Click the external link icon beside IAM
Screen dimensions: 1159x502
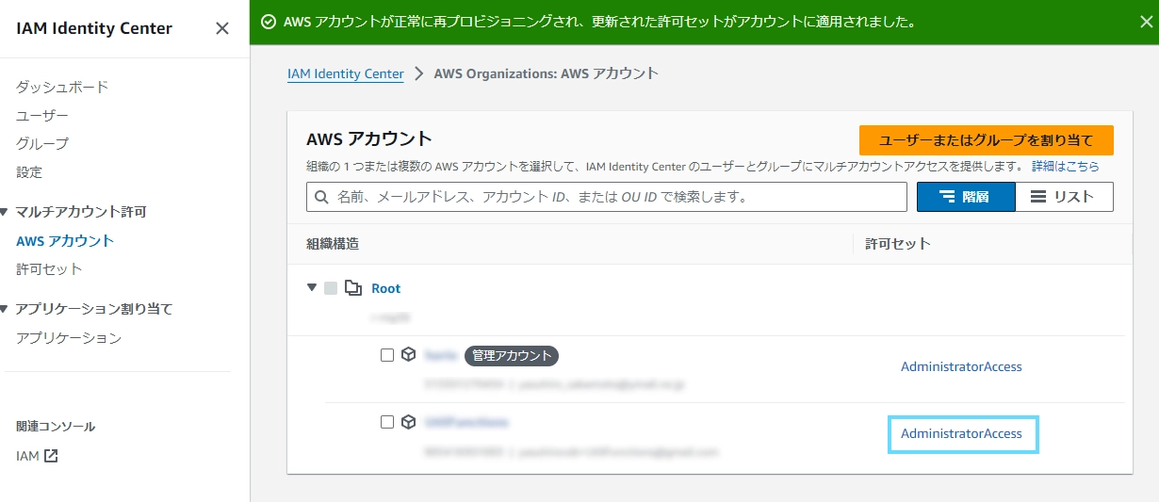point(51,456)
